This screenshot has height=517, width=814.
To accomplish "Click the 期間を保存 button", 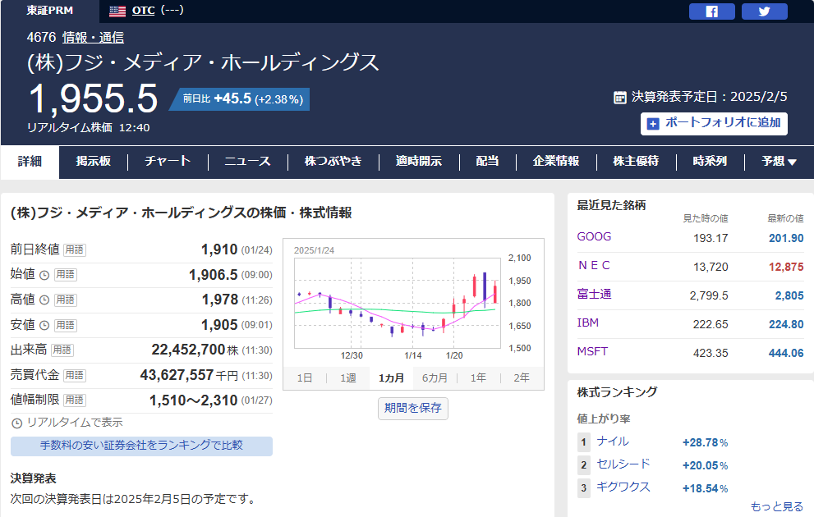I will (413, 408).
